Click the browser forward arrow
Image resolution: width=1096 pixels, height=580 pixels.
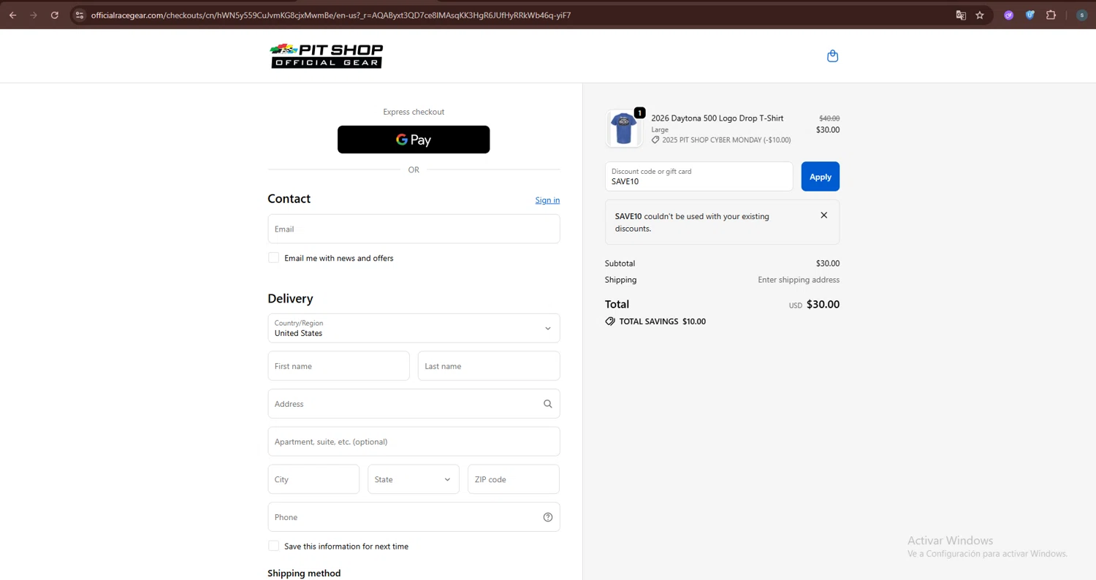tap(34, 15)
